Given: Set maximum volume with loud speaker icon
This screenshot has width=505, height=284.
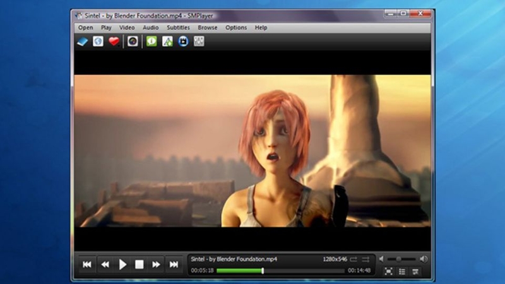Looking at the screenshot, I should point(424,259).
